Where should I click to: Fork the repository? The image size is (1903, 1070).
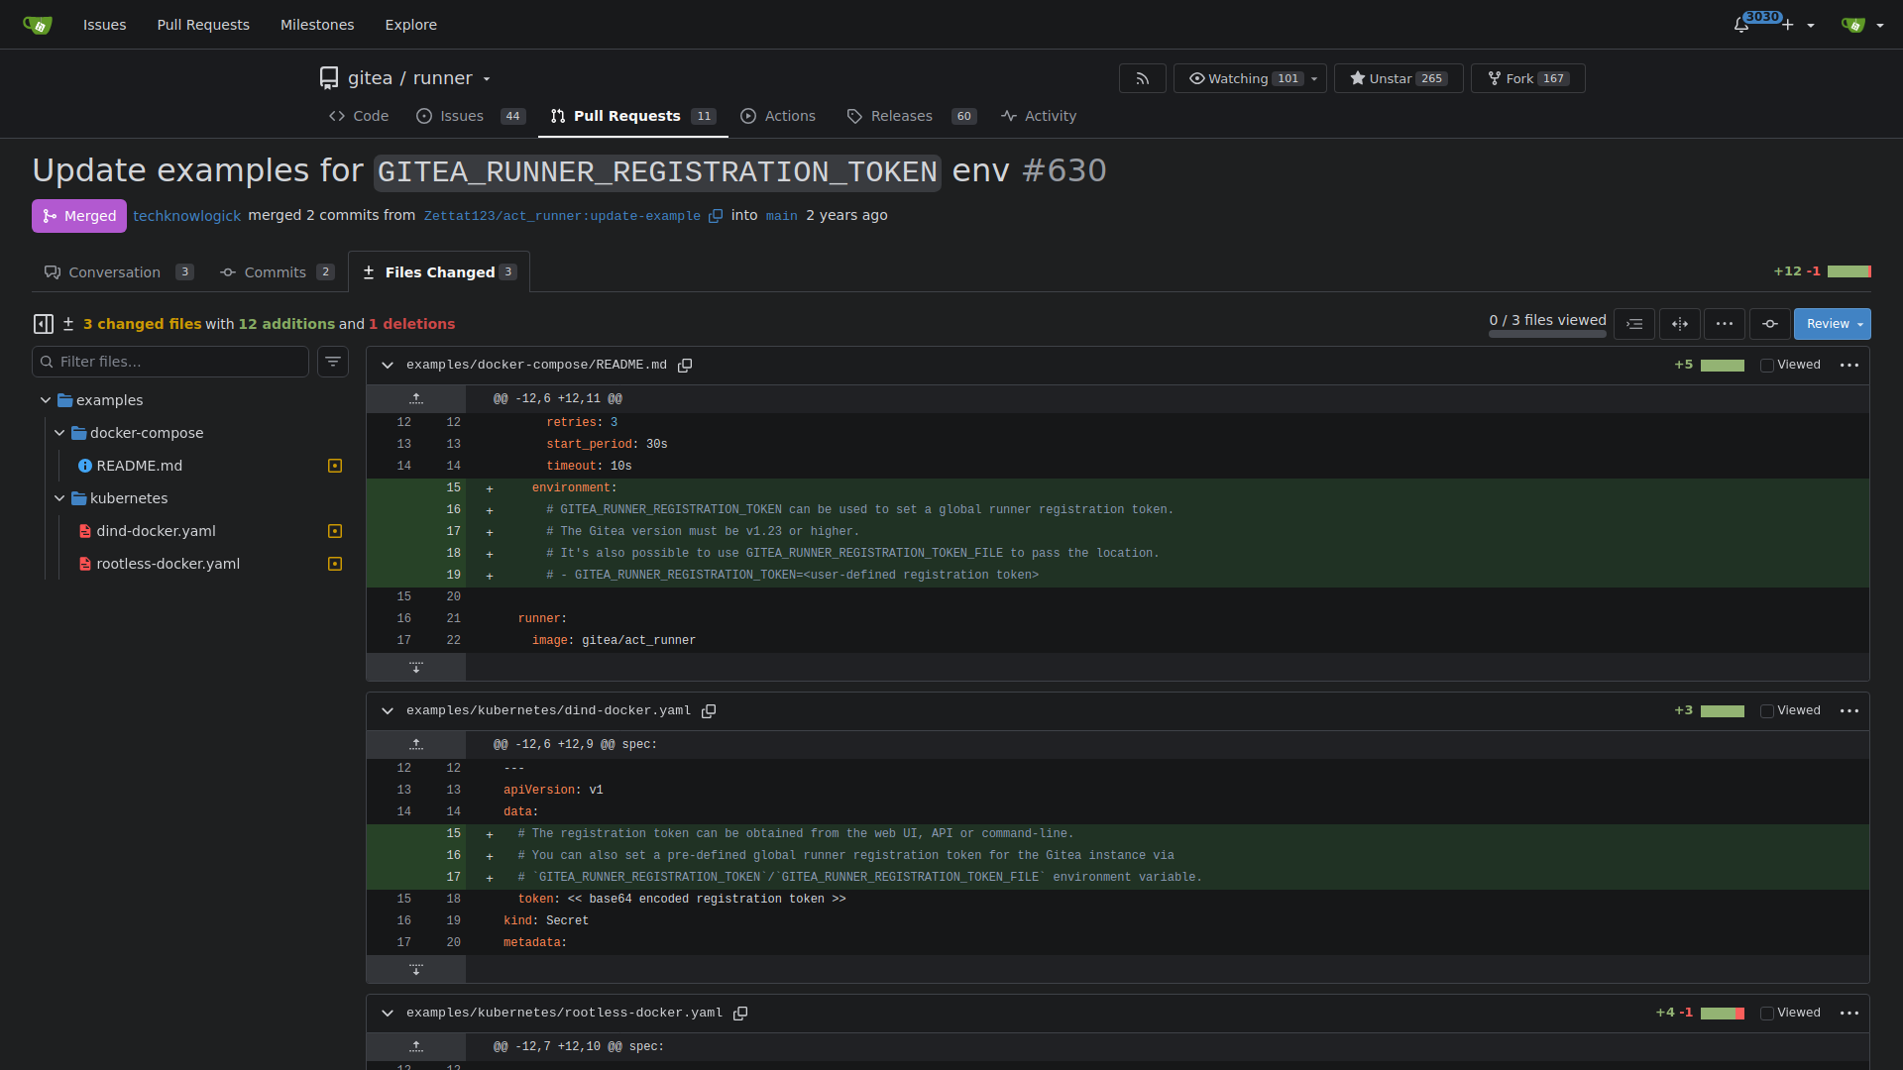[x=1528, y=78]
